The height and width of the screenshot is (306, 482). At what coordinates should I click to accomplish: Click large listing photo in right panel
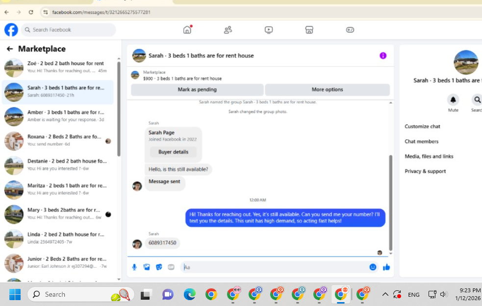coord(466,62)
